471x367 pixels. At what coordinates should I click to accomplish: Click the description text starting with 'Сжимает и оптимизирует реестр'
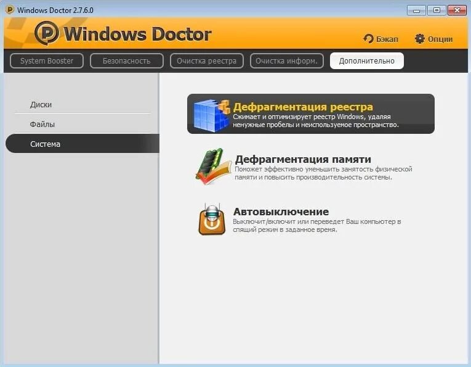(316, 121)
